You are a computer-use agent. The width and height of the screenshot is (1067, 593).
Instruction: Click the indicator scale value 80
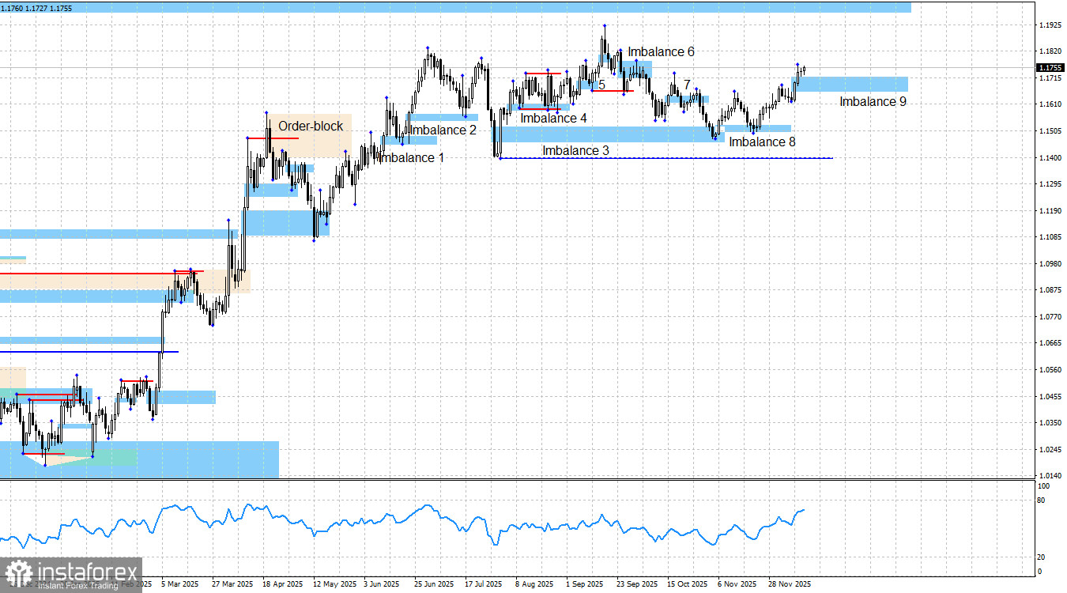(x=1040, y=501)
